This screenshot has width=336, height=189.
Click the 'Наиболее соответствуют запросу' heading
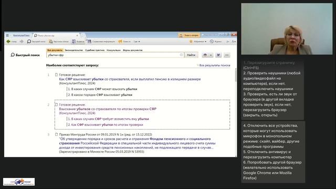coord(72,65)
